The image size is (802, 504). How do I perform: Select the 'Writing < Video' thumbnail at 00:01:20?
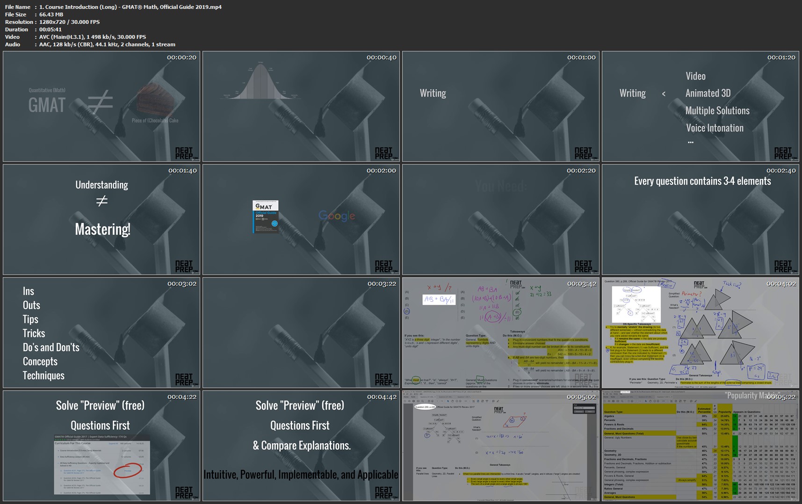[701, 107]
